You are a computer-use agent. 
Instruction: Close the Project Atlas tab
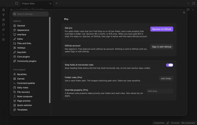point(50,3)
